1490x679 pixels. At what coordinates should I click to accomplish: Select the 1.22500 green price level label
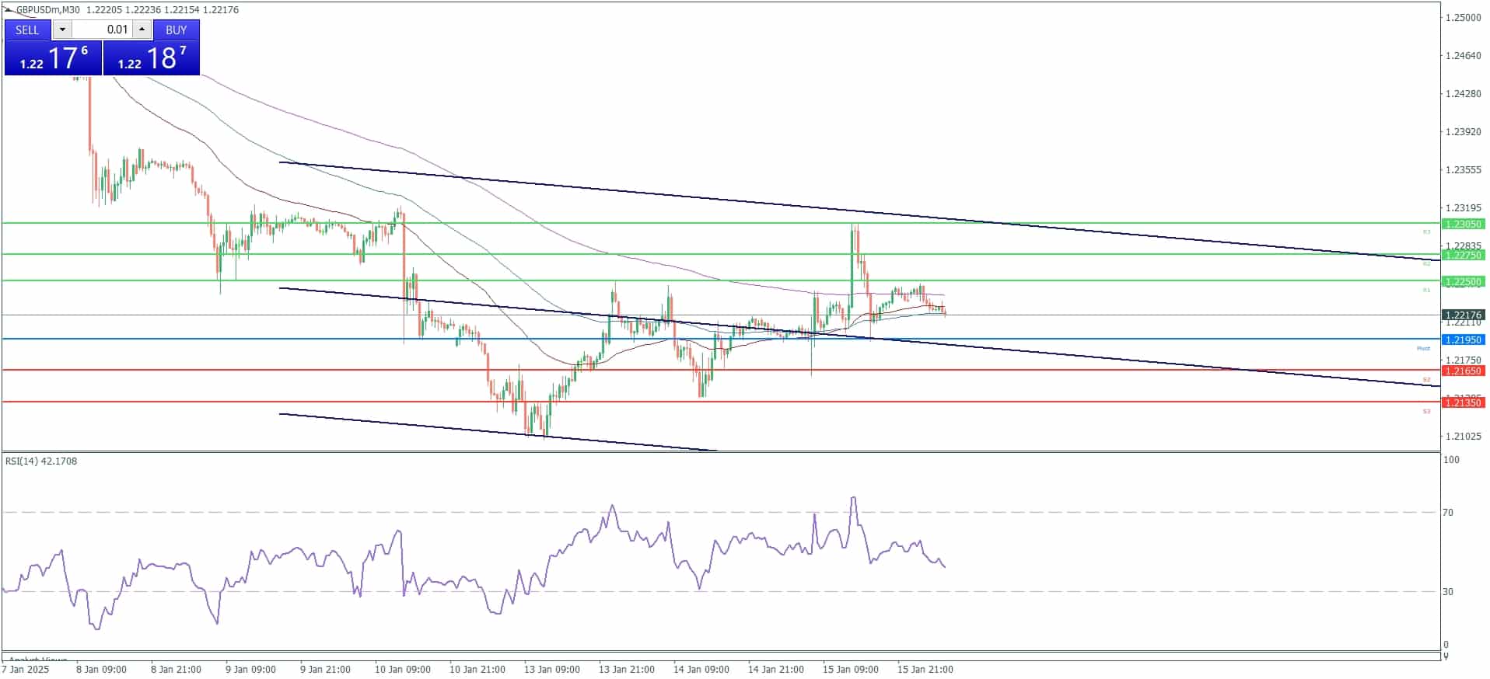point(1463,281)
